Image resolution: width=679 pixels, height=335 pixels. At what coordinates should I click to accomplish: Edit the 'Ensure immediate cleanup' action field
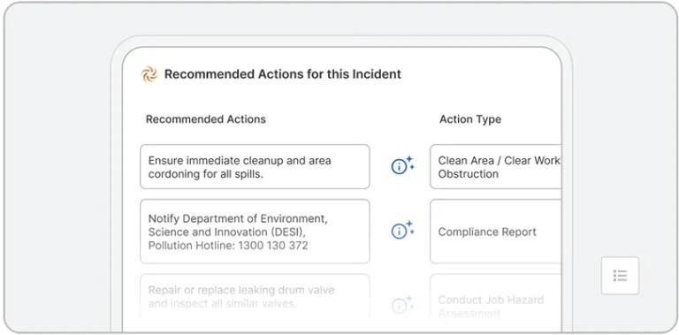tap(255, 167)
